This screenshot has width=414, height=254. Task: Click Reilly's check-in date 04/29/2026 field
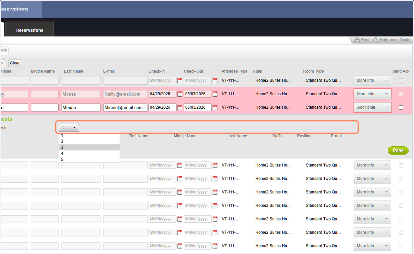pos(162,94)
